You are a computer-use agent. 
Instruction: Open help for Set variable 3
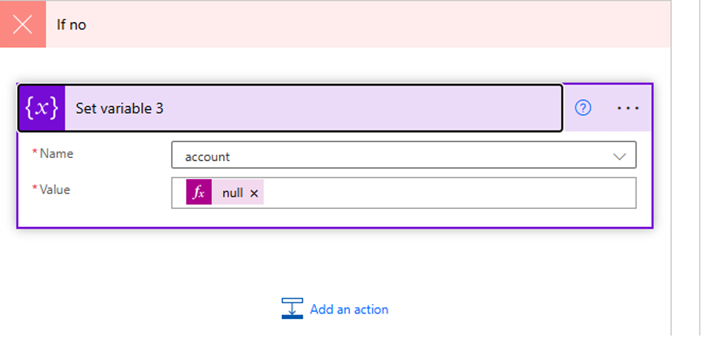(x=583, y=108)
